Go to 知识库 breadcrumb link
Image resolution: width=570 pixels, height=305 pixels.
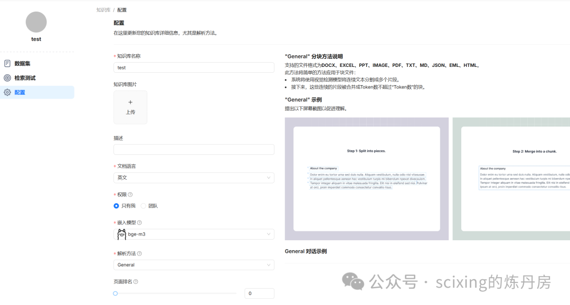point(103,10)
